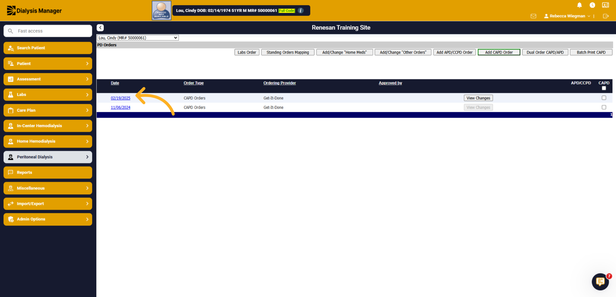The width and height of the screenshot is (616, 297).
Task: Open the 02/19/2025 order link
Action: coord(120,98)
